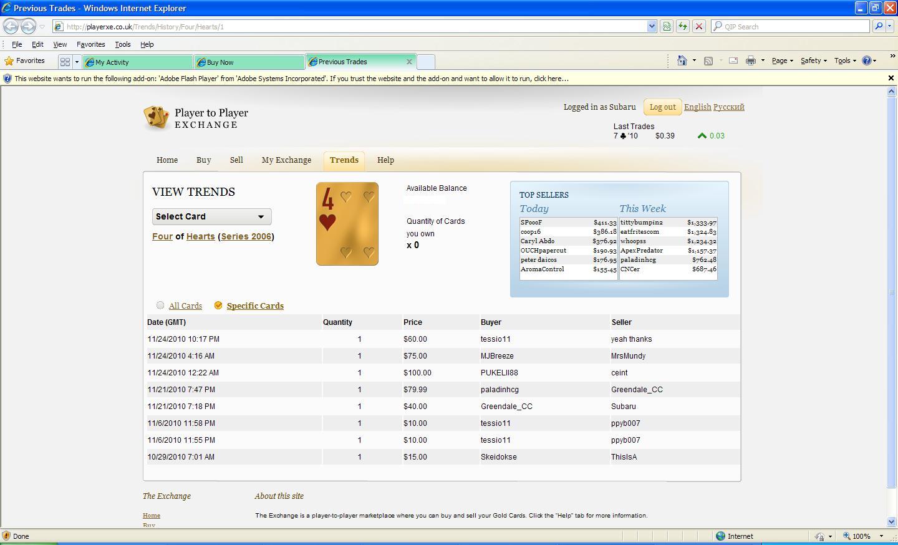Click the Log out button
This screenshot has width=898, height=545.
click(662, 107)
